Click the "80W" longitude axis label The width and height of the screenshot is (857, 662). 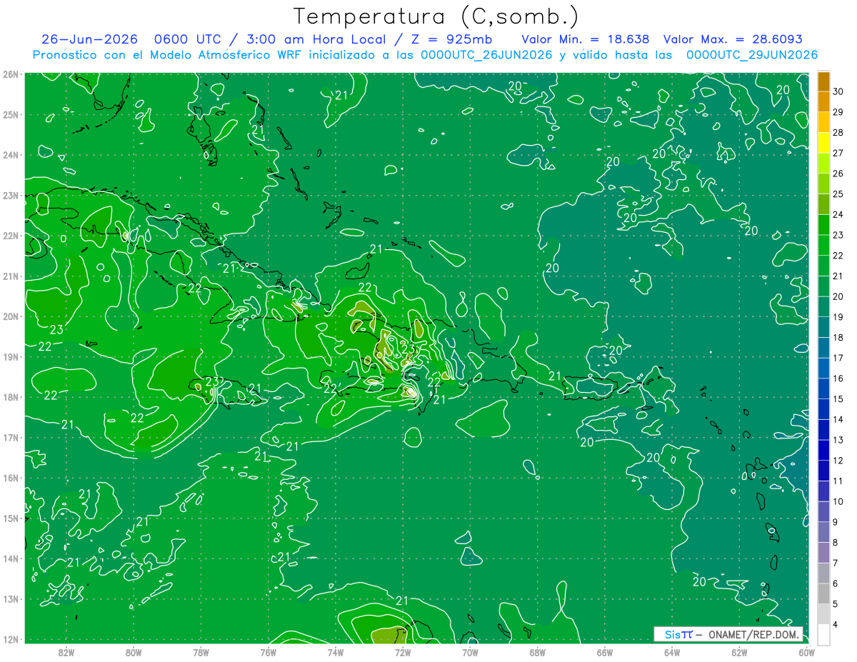[x=134, y=652]
